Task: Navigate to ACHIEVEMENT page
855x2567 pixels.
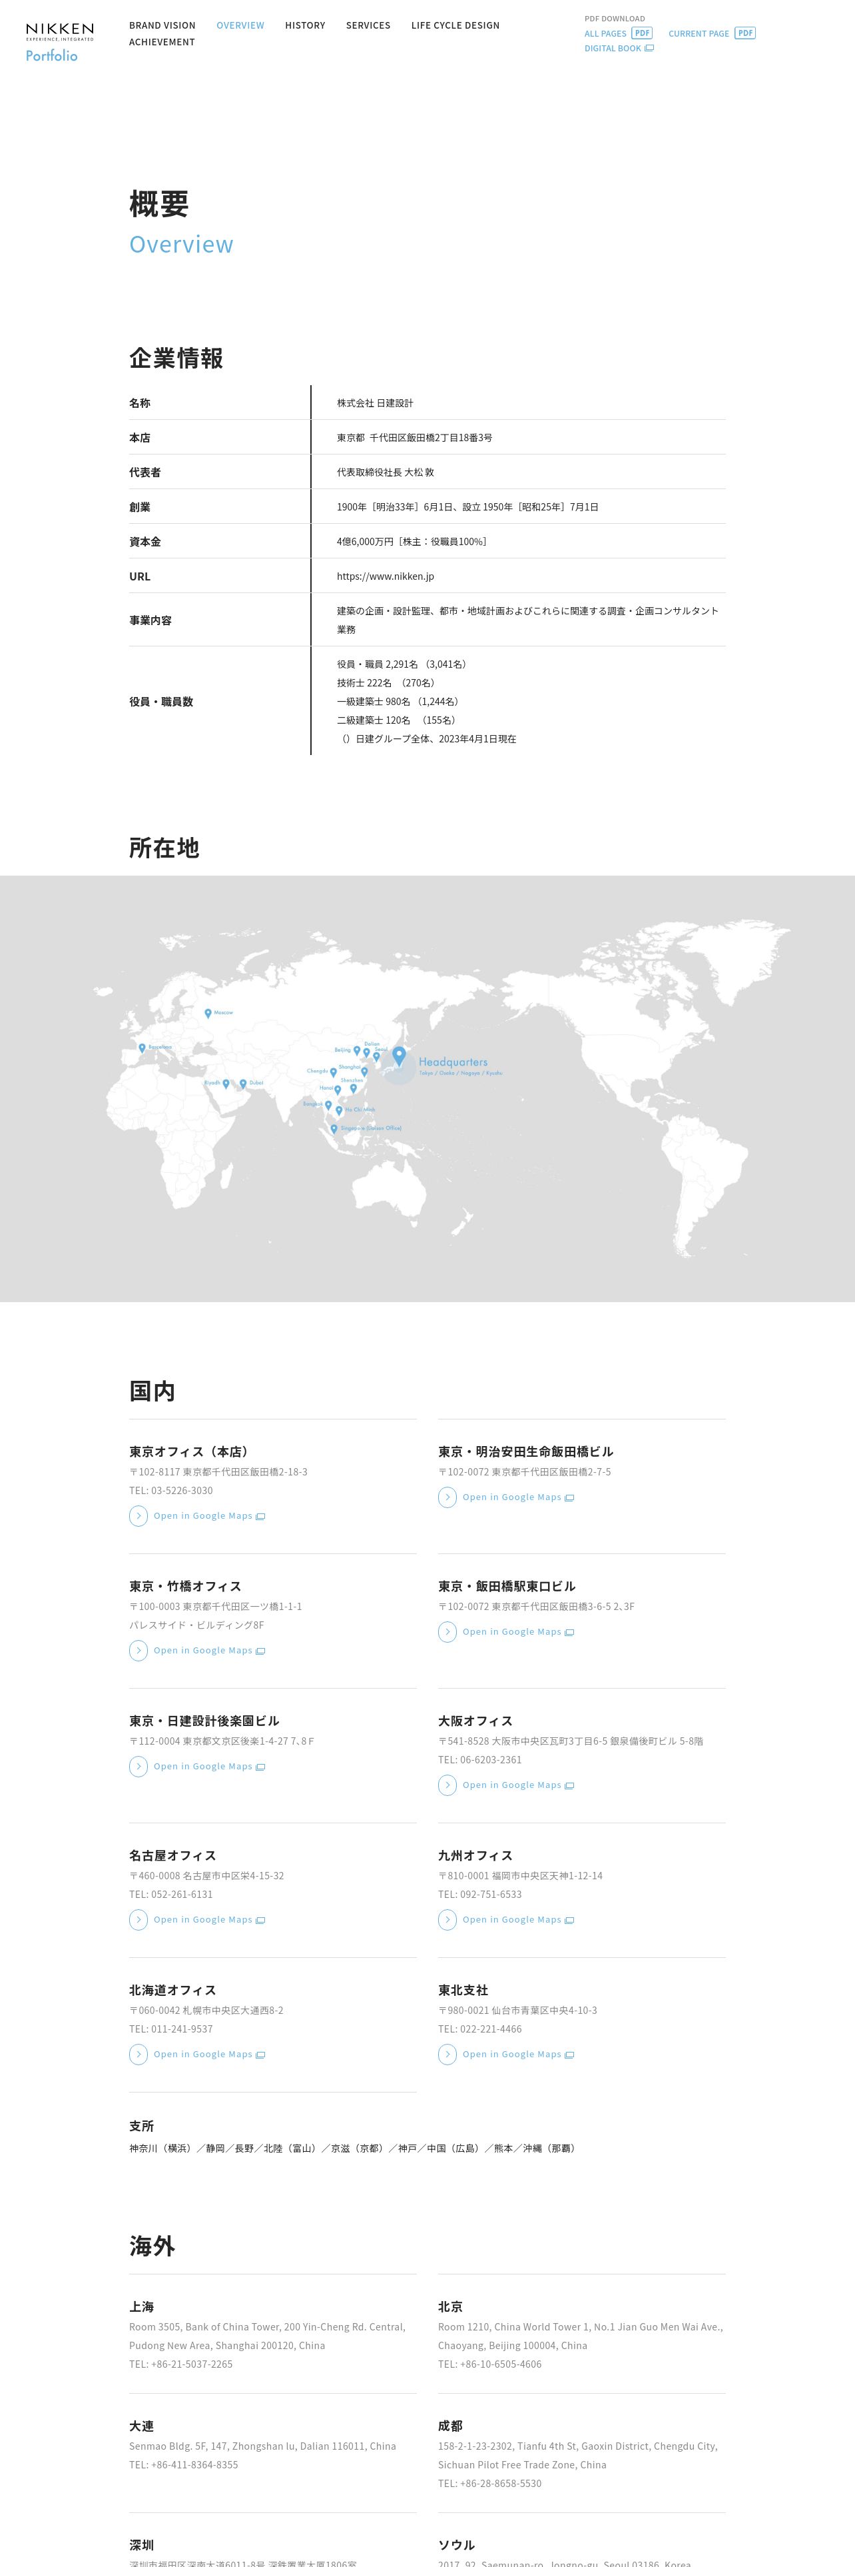Action: click(162, 42)
